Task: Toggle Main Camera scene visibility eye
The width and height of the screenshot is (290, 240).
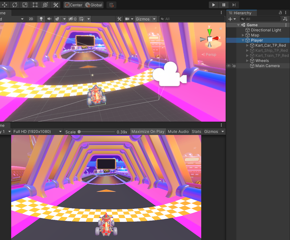Action: tap(229, 66)
